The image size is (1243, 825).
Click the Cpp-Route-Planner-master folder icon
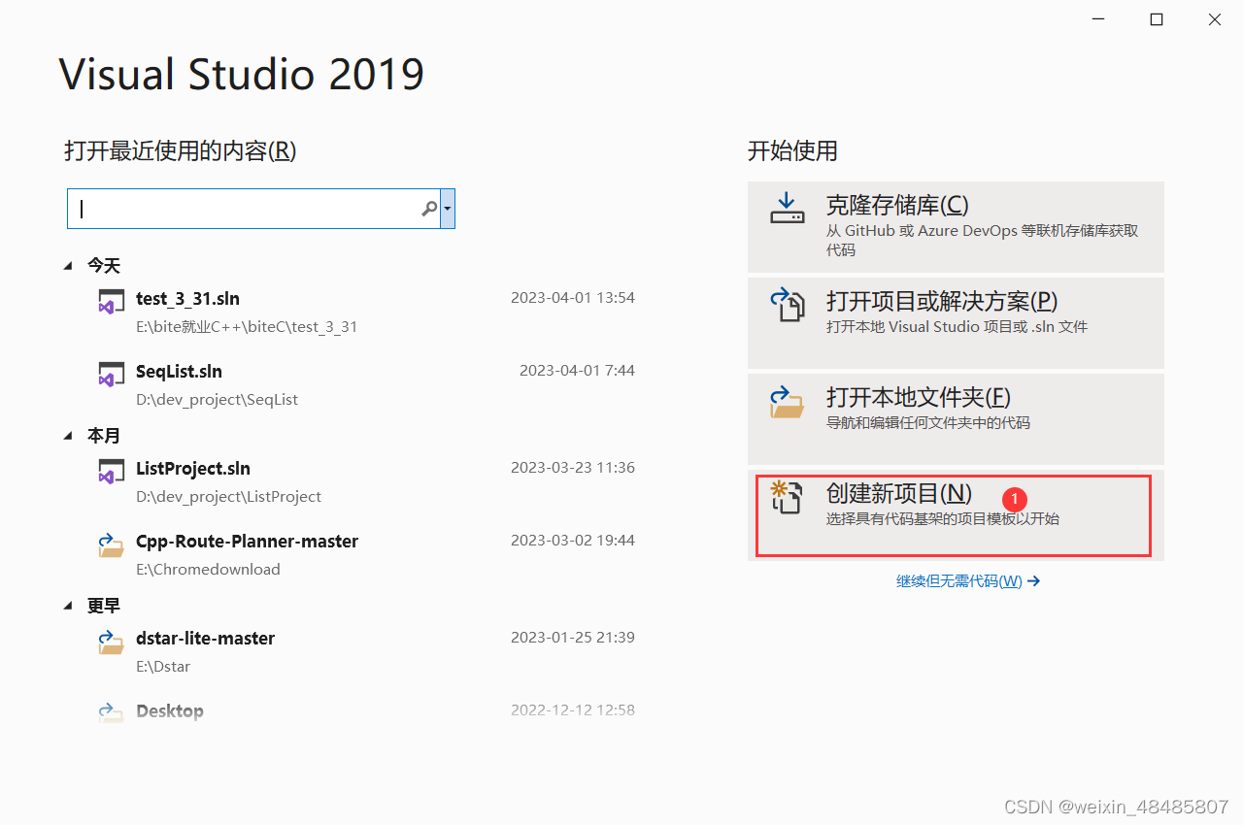click(x=111, y=544)
